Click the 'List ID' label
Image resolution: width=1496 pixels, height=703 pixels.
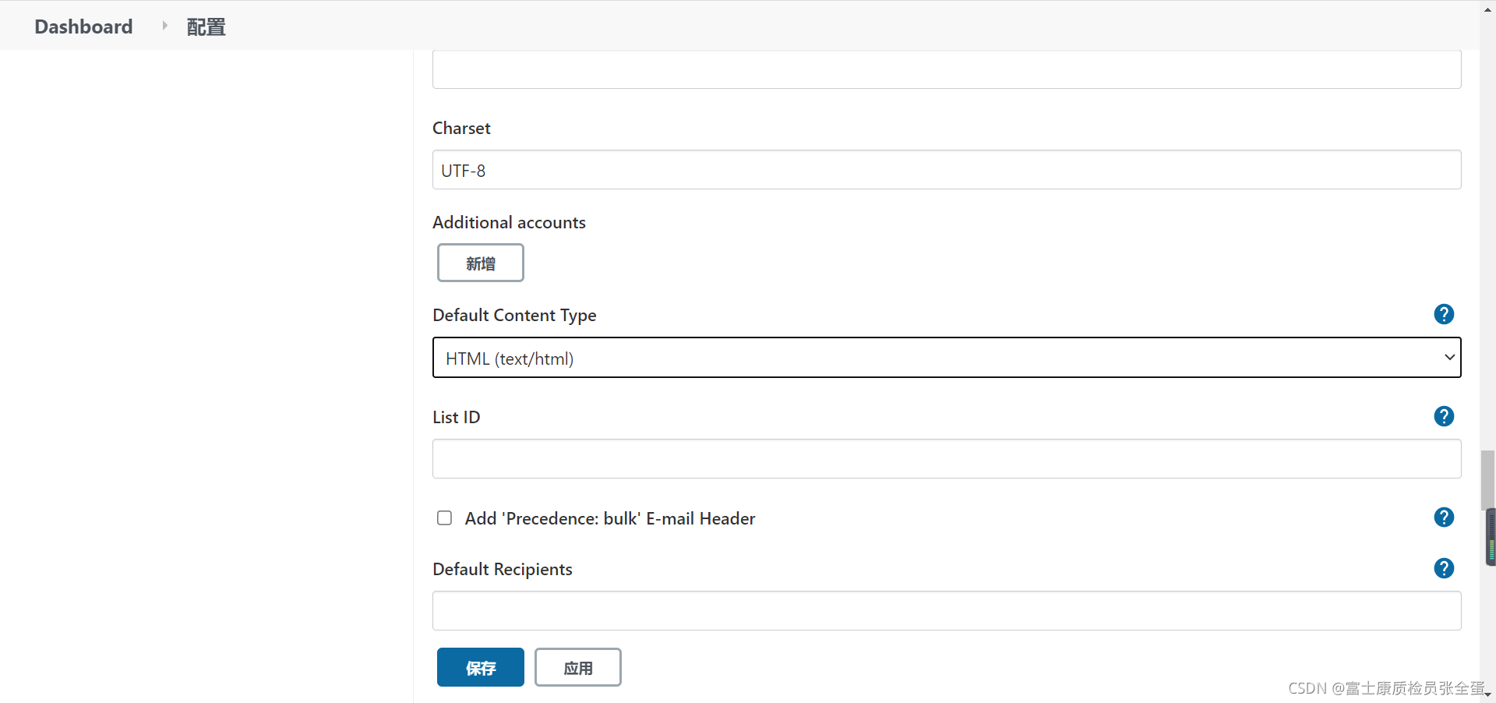(457, 417)
